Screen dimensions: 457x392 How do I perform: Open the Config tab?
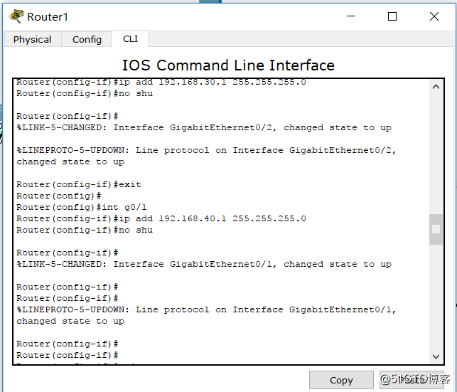click(x=87, y=39)
